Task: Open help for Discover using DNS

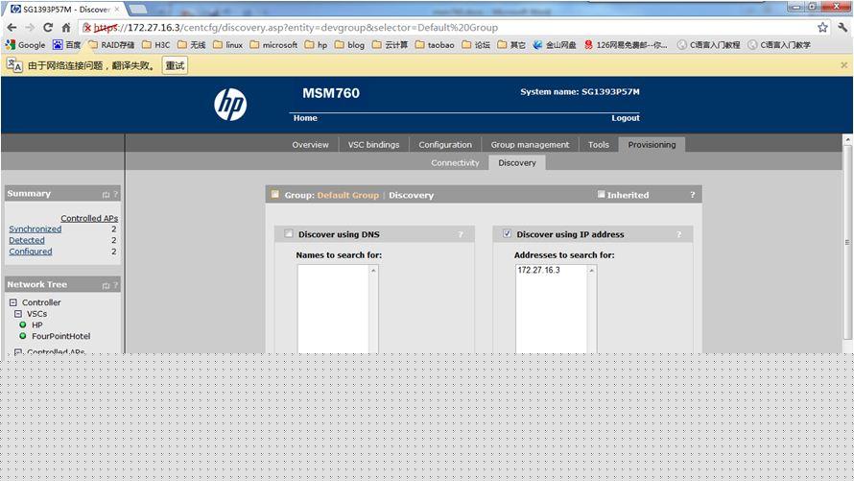Action: pos(461,234)
